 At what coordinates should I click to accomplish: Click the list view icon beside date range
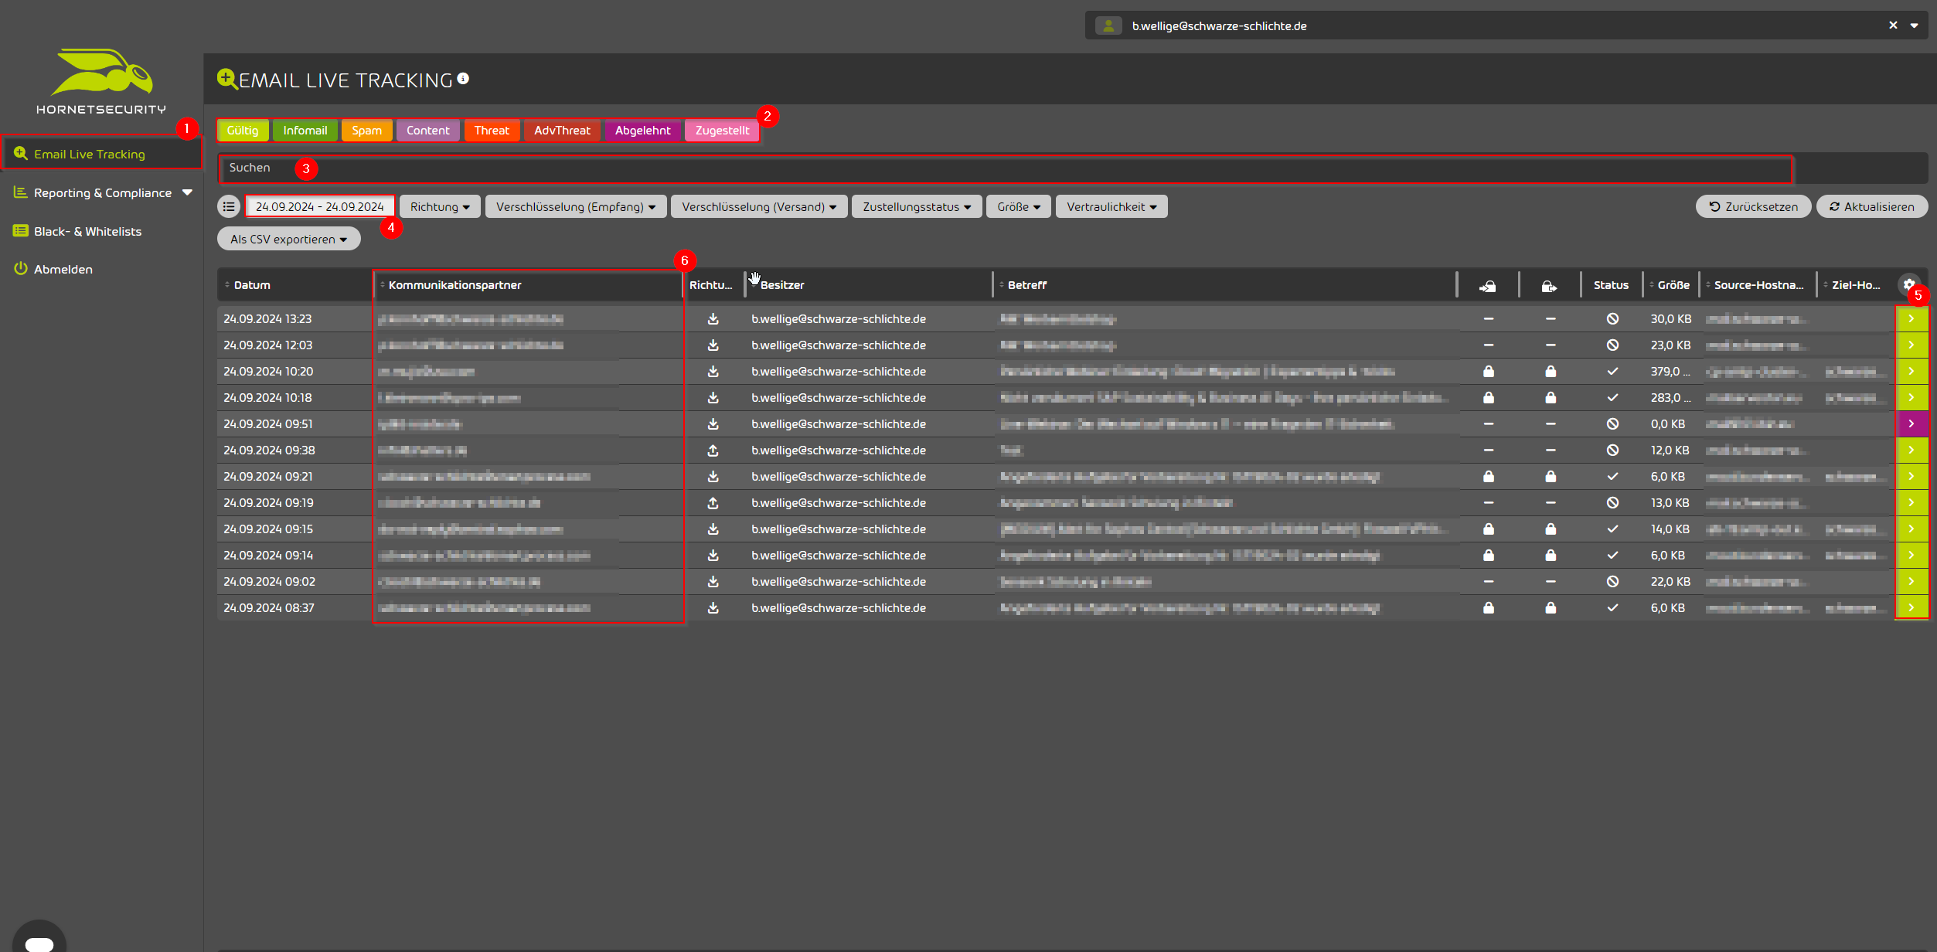229,206
